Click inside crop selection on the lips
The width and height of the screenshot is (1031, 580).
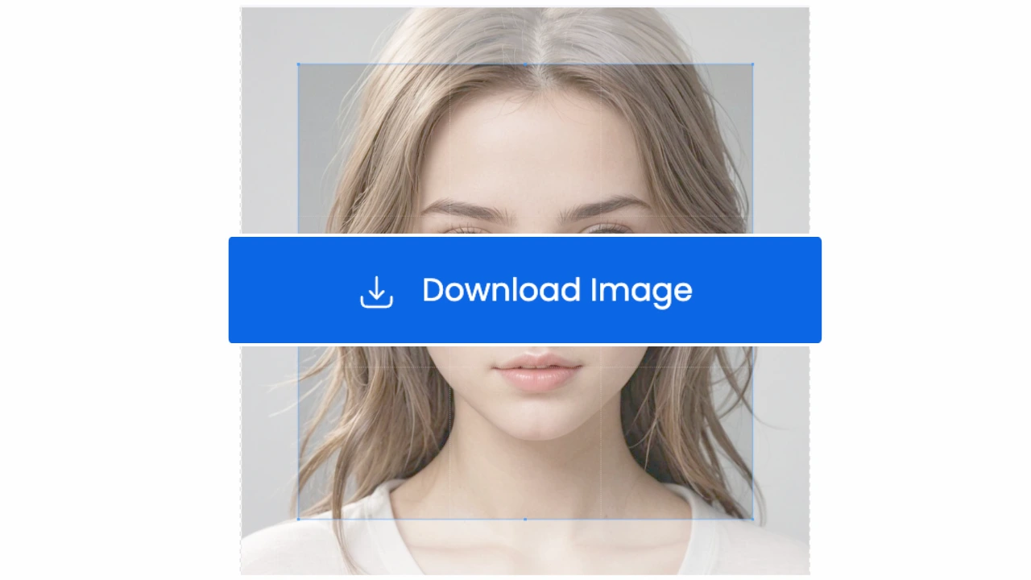pos(538,372)
